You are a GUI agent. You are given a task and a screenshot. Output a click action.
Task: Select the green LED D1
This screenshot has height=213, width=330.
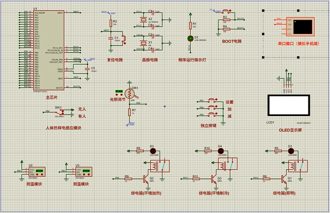tap(190, 38)
